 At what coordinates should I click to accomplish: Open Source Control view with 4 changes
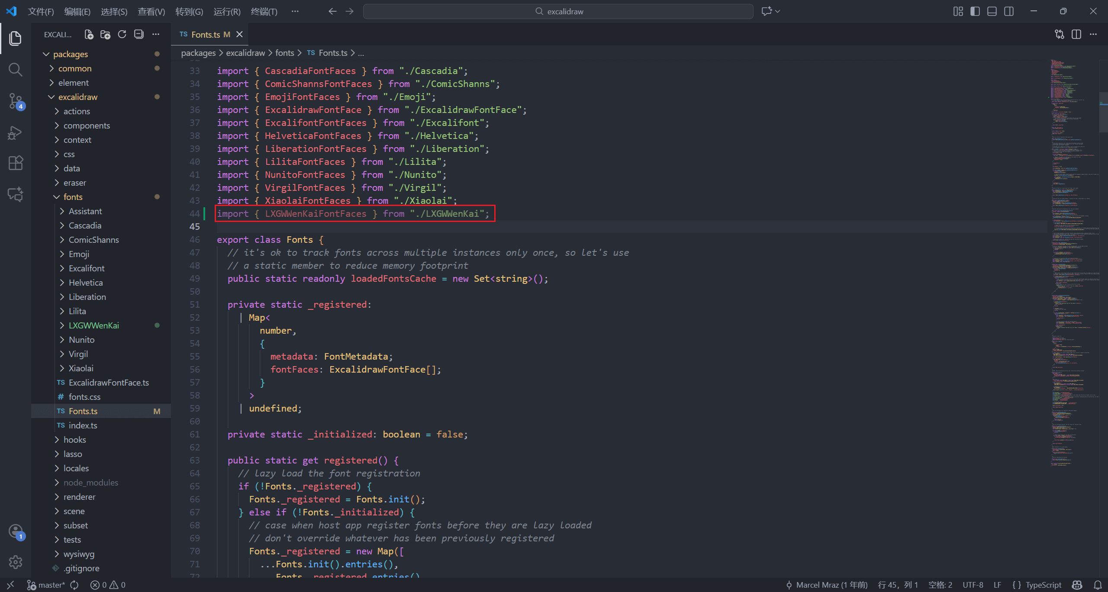(x=16, y=101)
